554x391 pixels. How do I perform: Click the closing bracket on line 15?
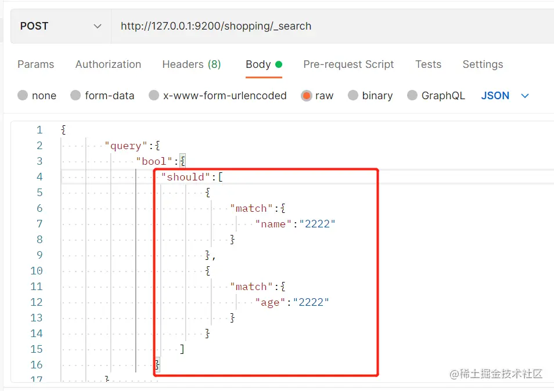182,349
